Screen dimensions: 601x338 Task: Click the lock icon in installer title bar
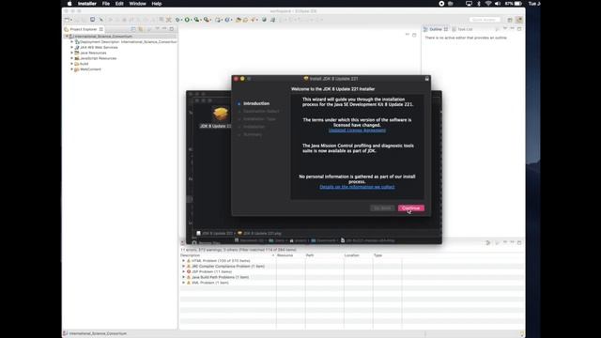click(426, 79)
